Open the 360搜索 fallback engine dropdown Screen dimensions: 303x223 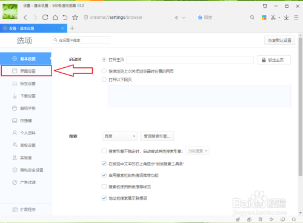click(198, 151)
